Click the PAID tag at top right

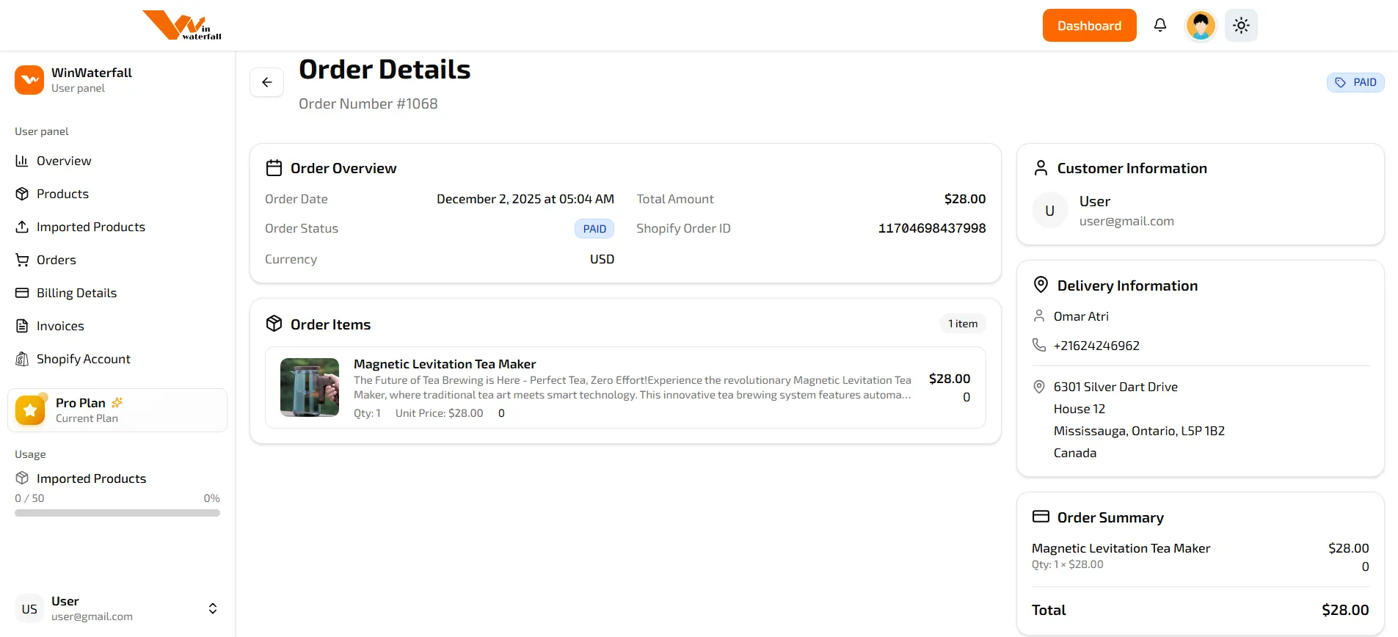(x=1355, y=82)
